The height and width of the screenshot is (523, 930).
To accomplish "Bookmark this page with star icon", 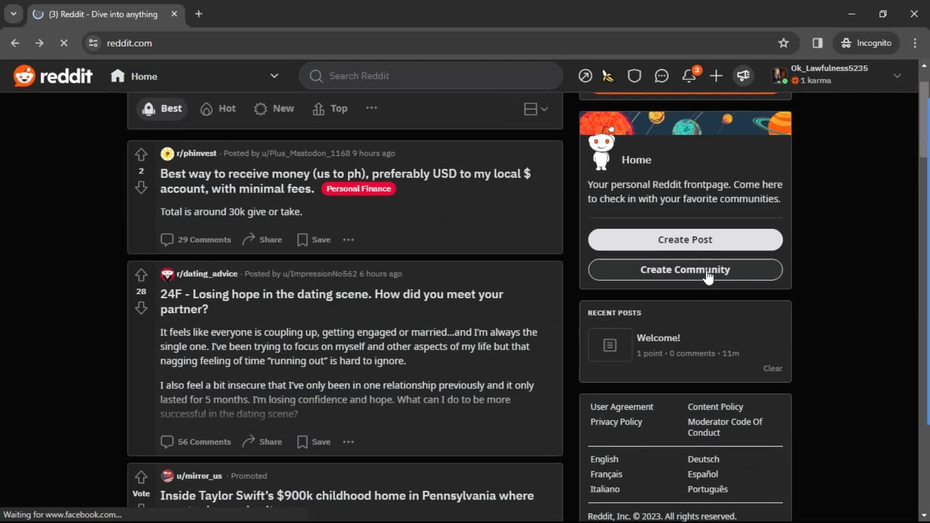I will [x=784, y=43].
